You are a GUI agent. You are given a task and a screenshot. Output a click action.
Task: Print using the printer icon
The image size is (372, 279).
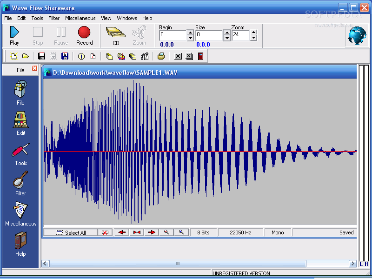161,56
